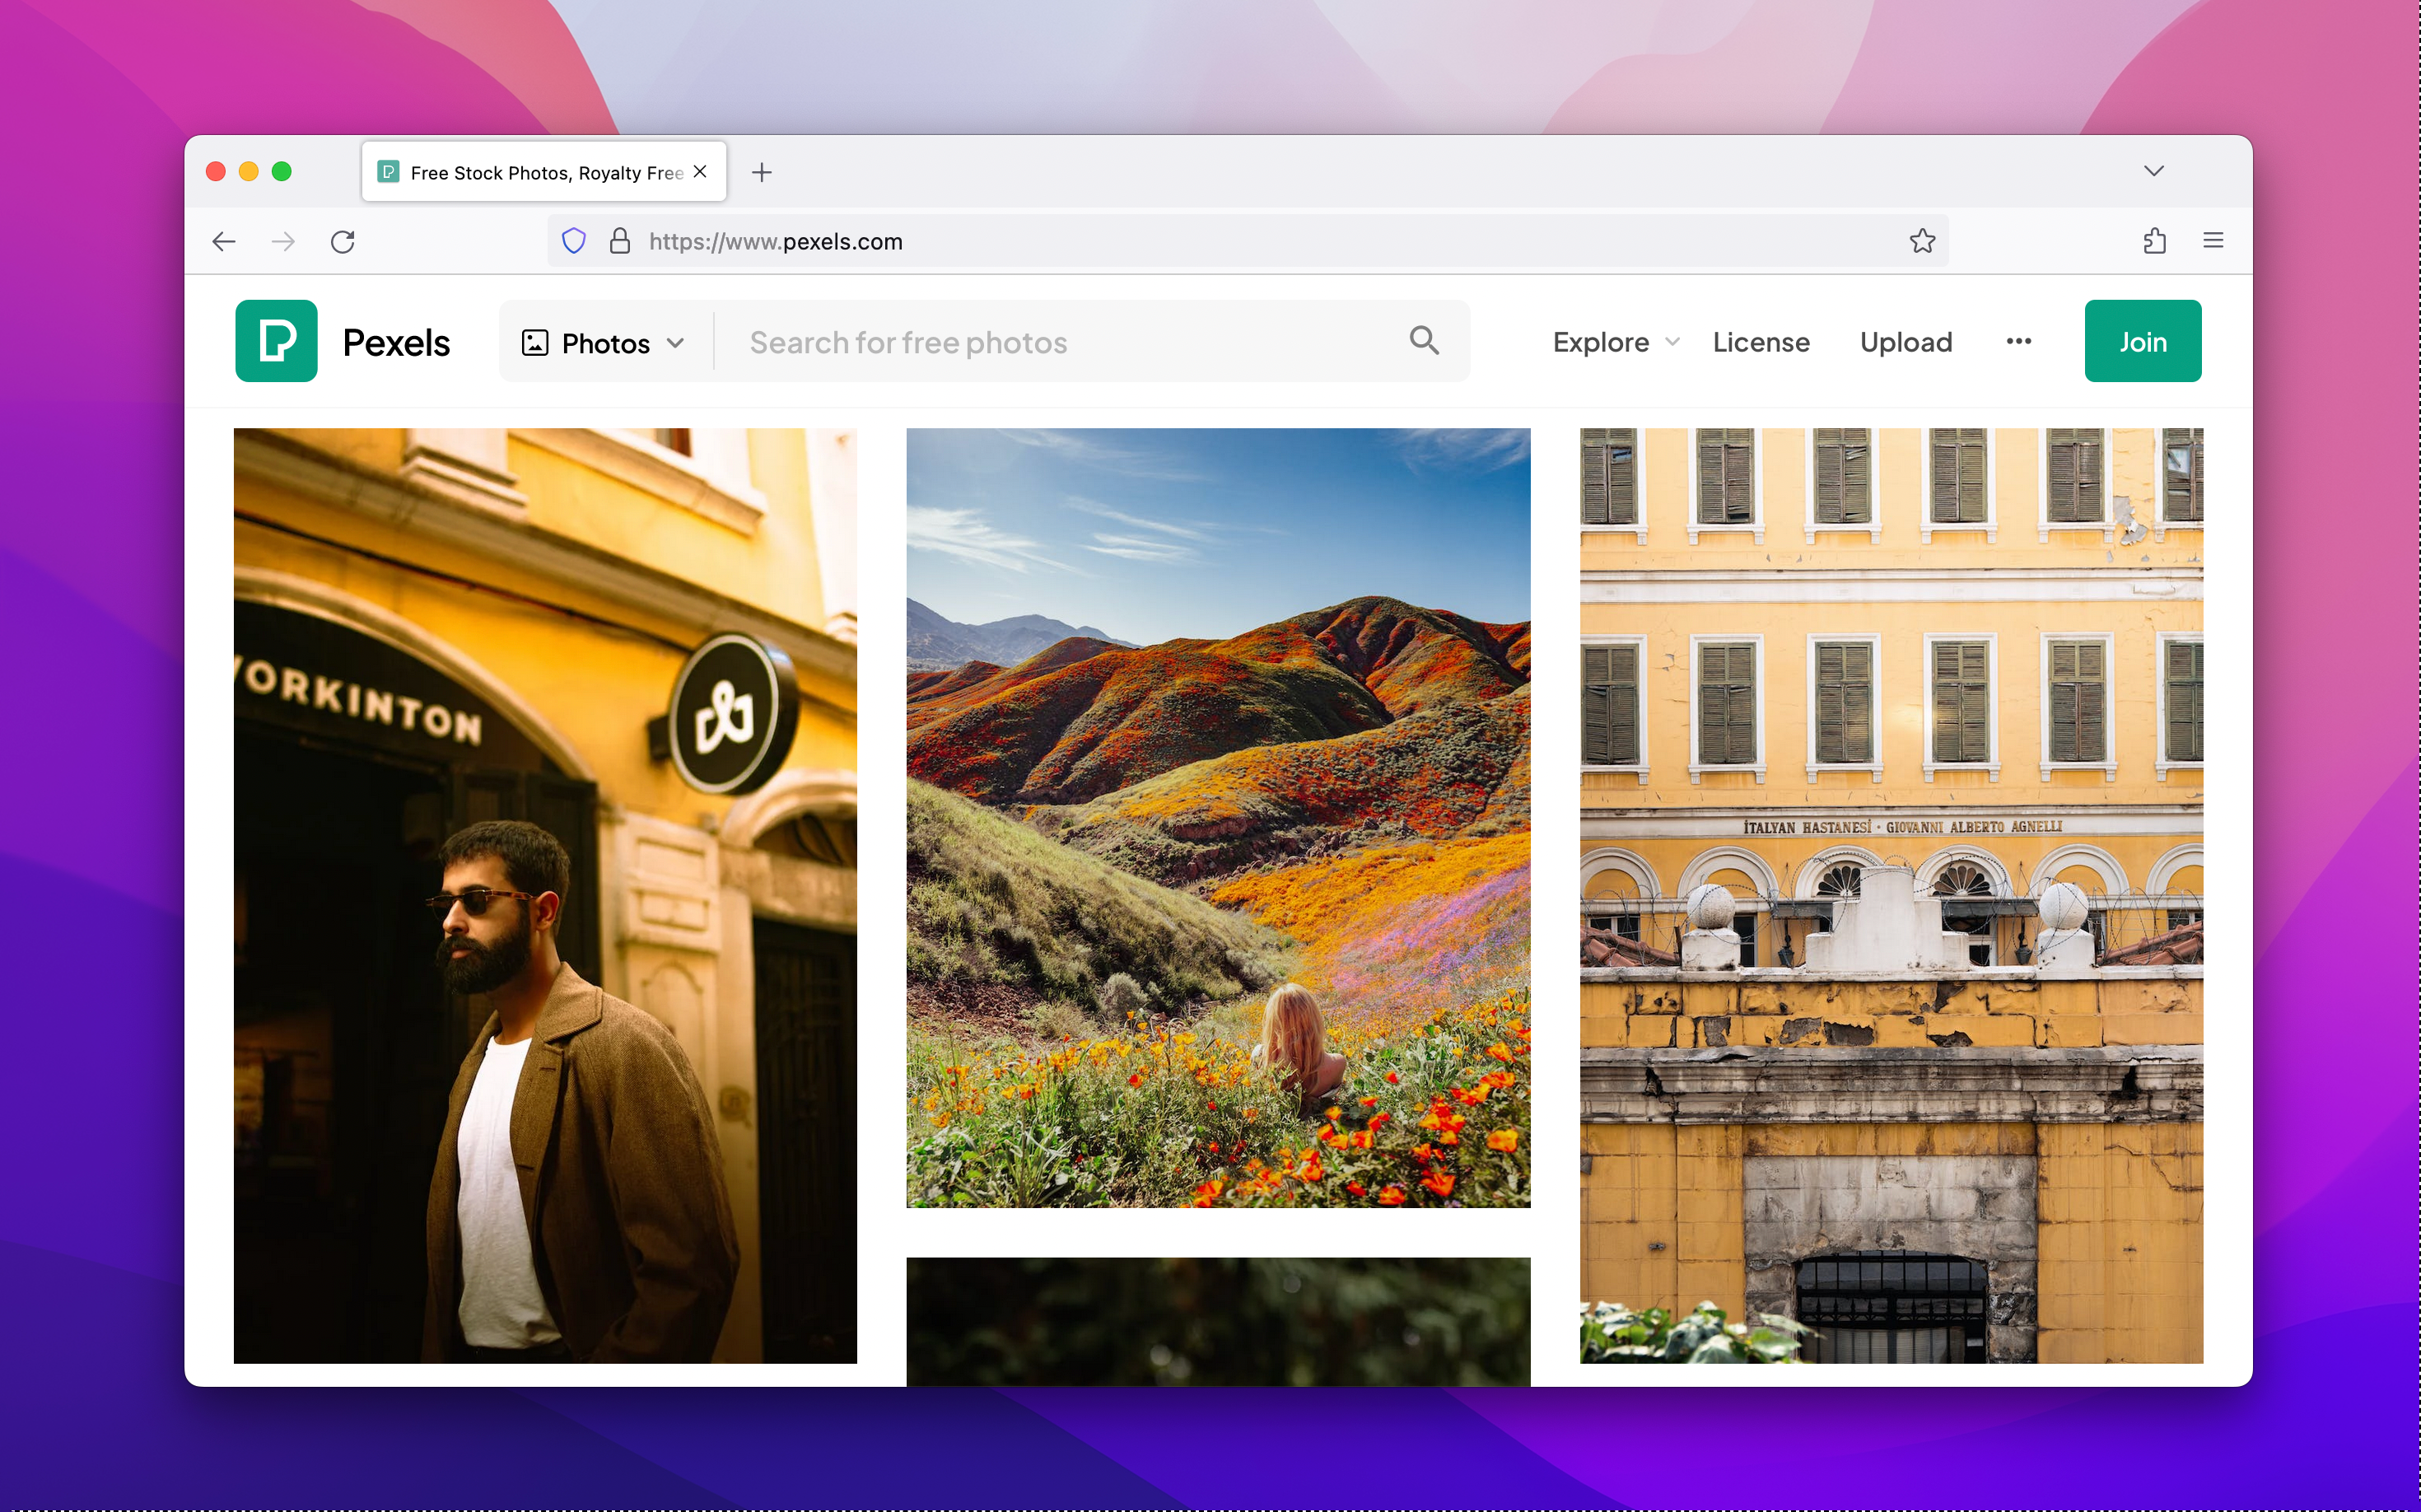Screen dimensions: 2421x1512
Task: Open the Firefox application menu
Action: pyautogui.click(x=2213, y=241)
